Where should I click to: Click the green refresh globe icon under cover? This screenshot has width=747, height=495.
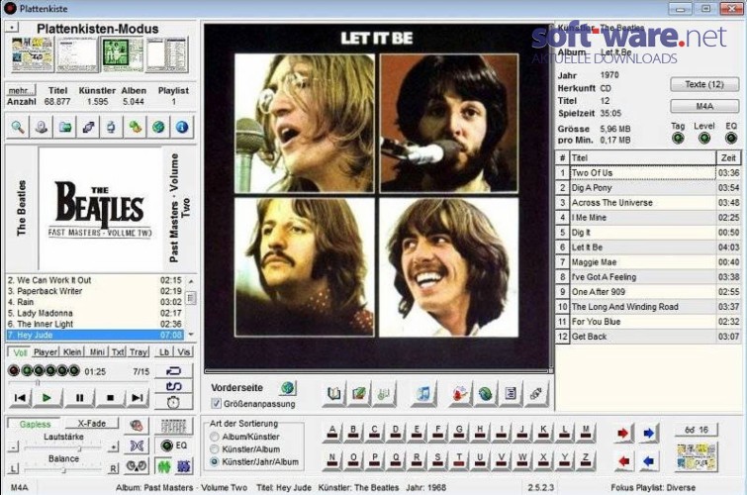pyautogui.click(x=486, y=394)
